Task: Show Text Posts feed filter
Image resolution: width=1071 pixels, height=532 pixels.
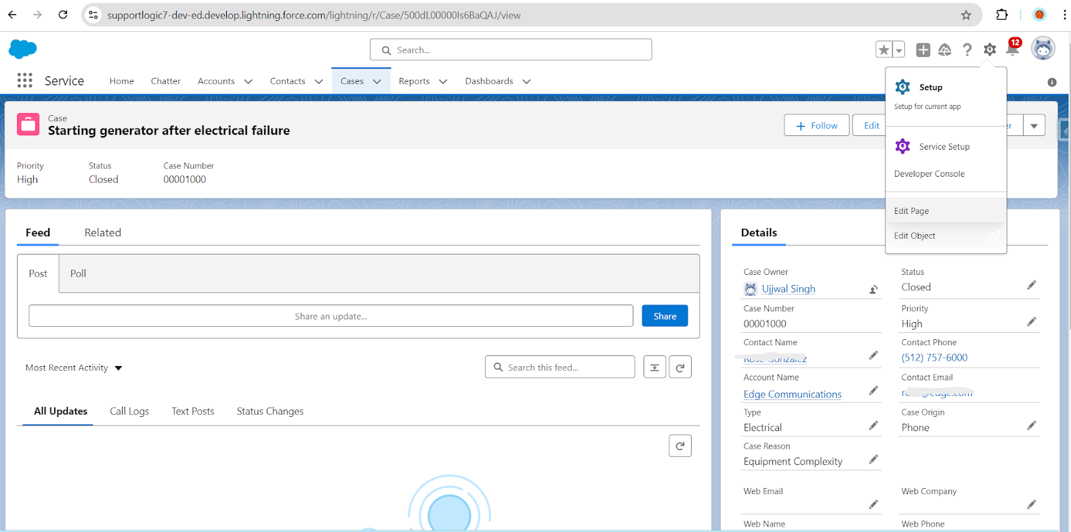Action: point(193,411)
